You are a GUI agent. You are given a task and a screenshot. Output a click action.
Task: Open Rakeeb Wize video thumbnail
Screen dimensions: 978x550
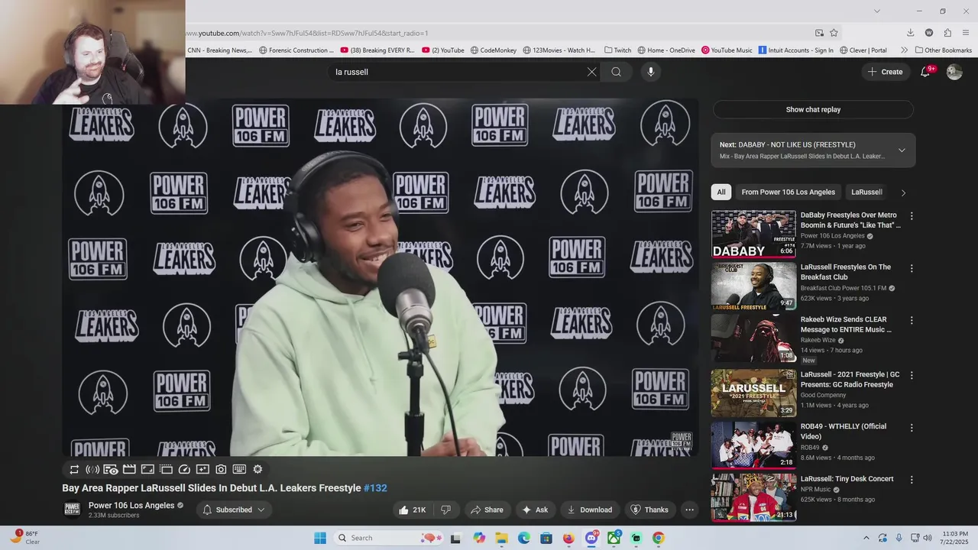(753, 338)
